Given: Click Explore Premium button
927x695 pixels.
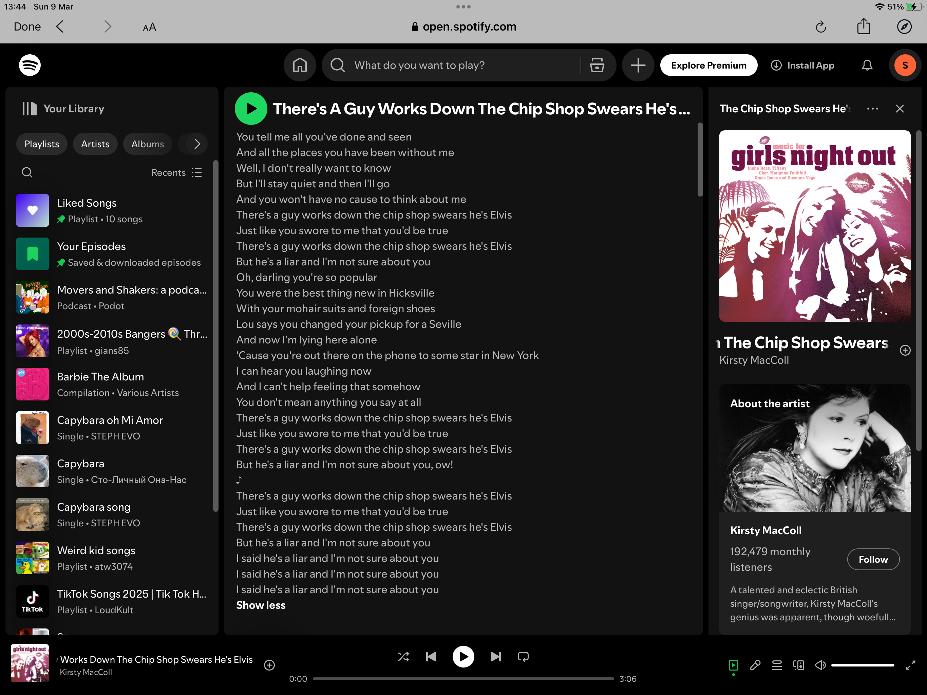Looking at the screenshot, I should click(709, 65).
